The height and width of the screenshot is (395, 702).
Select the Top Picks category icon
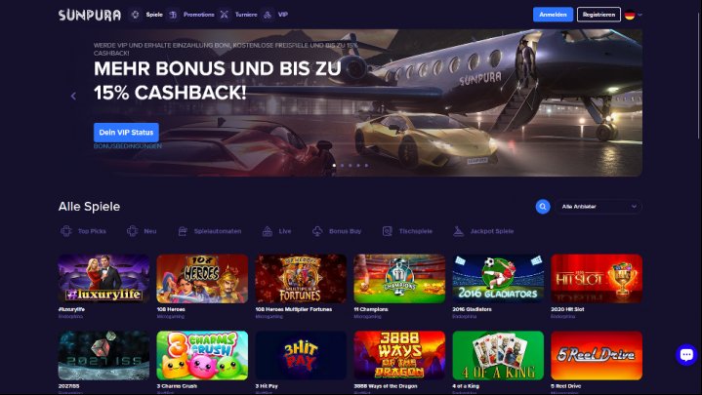pos(66,231)
